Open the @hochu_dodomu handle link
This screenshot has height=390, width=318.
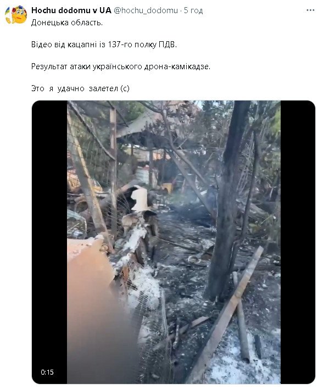[146, 10]
